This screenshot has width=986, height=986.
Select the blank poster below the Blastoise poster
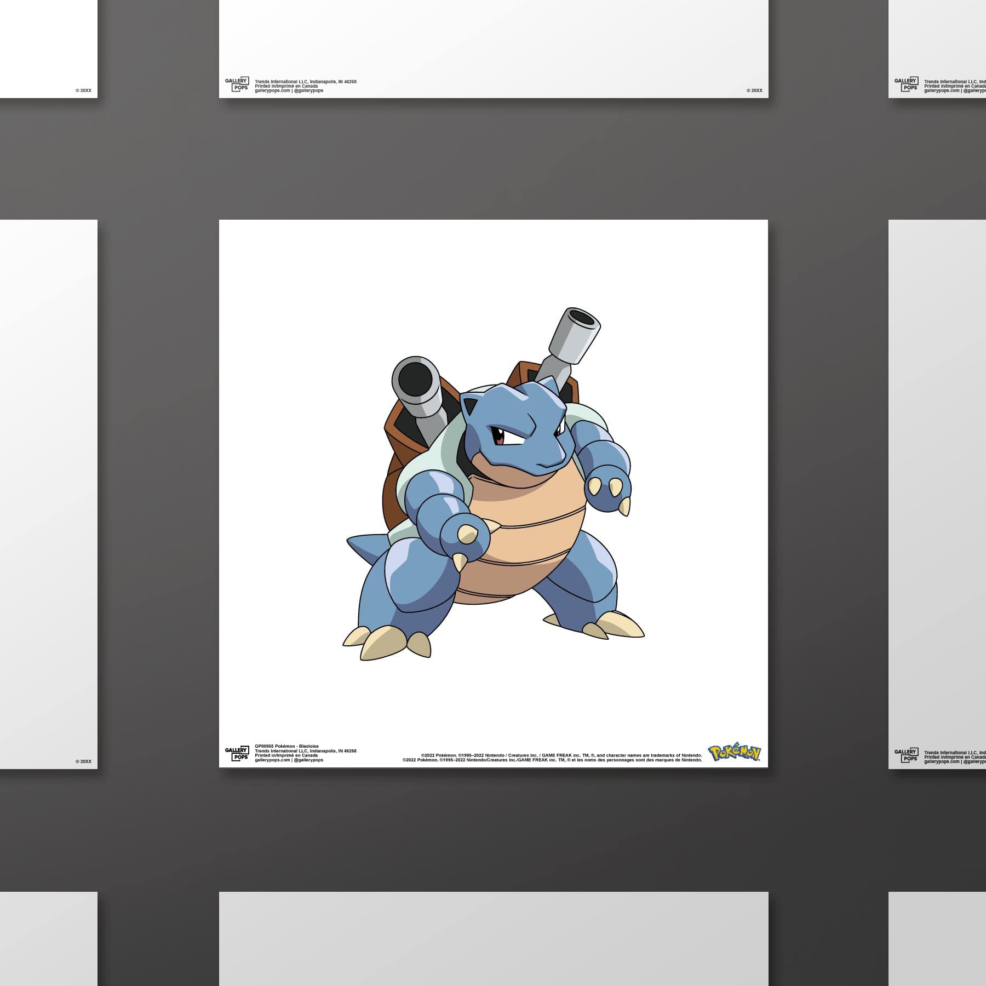coord(494,939)
